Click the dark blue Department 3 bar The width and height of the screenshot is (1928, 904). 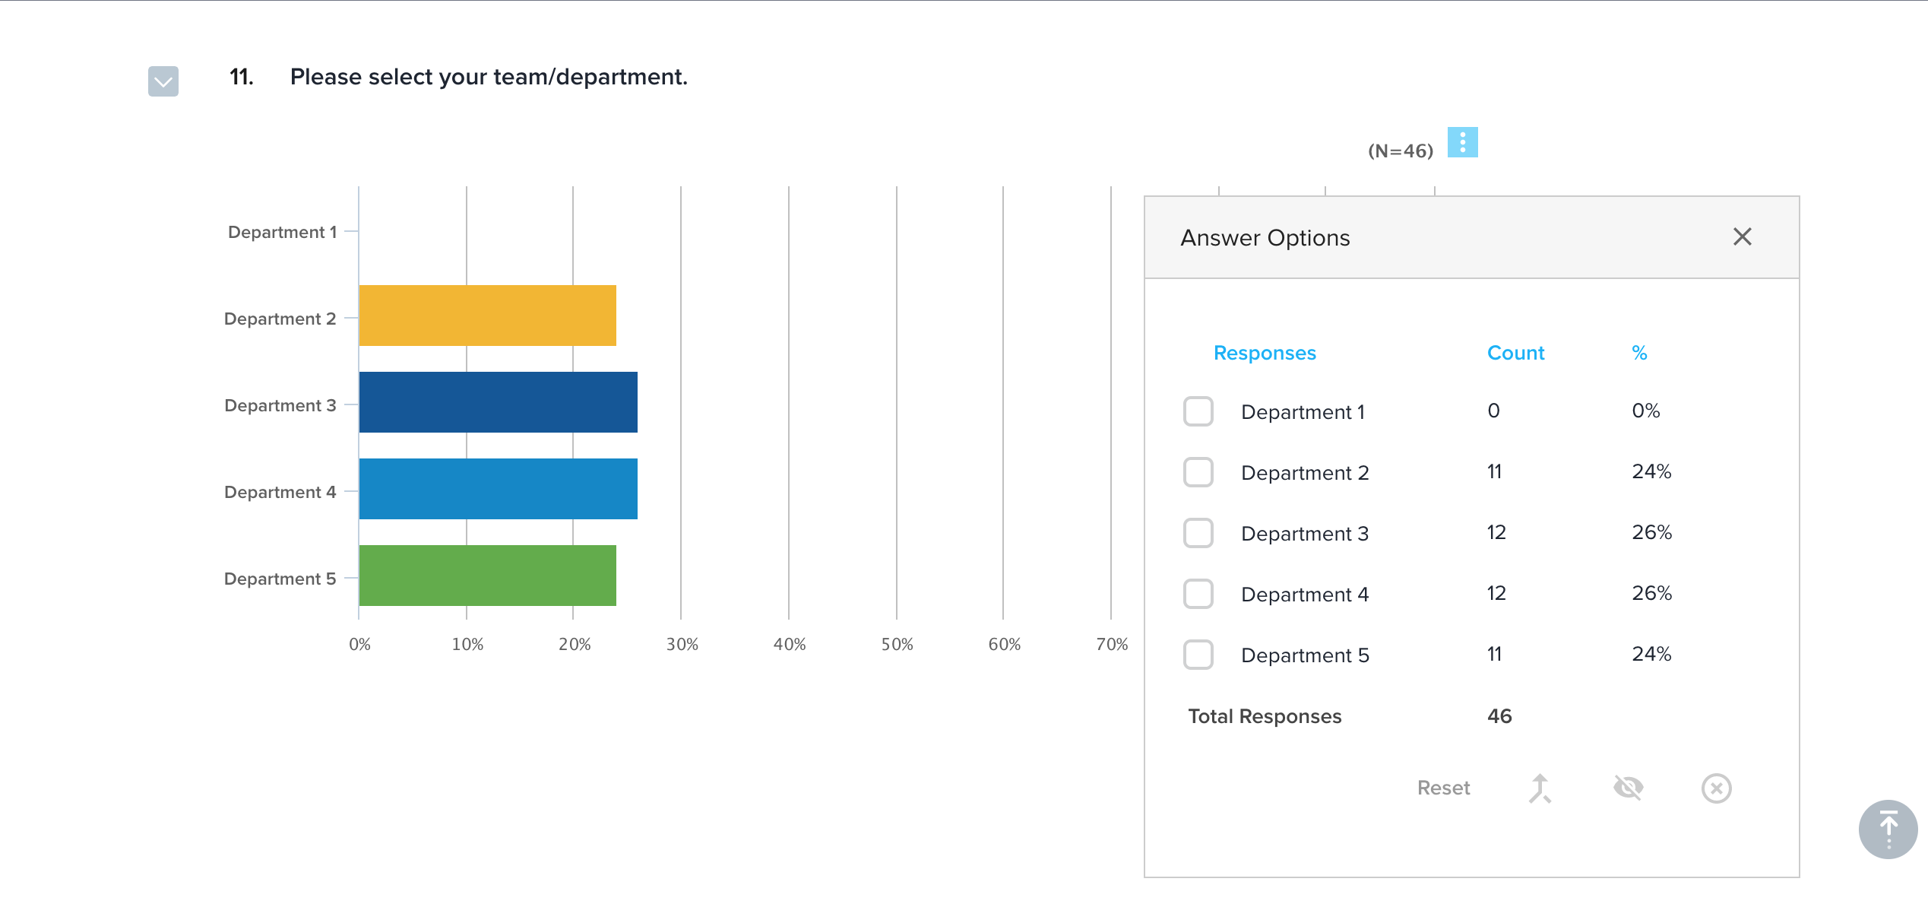pyautogui.click(x=498, y=402)
